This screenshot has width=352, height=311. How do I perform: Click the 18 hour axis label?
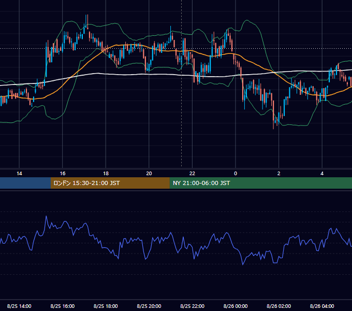(106, 174)
